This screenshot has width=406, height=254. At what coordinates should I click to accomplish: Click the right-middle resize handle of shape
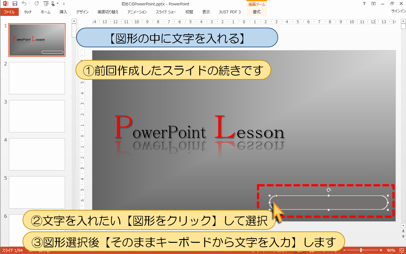pos(388,203)
